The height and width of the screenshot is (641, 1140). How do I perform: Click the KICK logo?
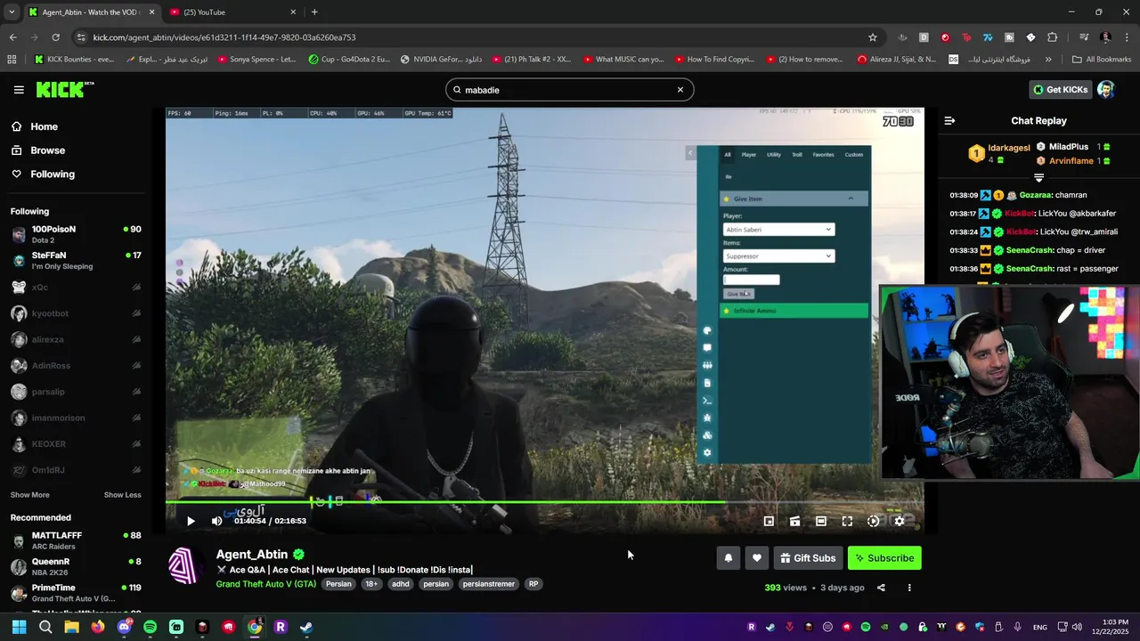65,89
